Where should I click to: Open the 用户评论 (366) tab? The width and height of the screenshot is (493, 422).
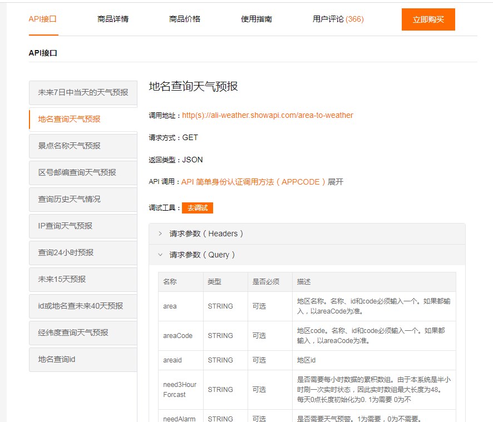[x=338, y=19]
